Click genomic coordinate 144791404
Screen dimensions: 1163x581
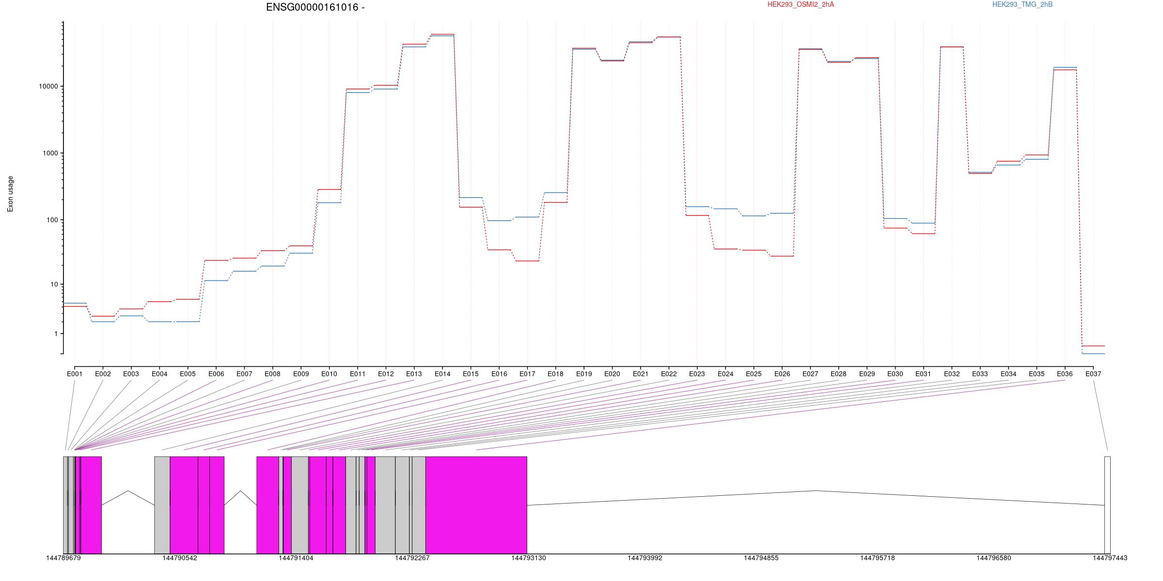[x=296, y=558]
